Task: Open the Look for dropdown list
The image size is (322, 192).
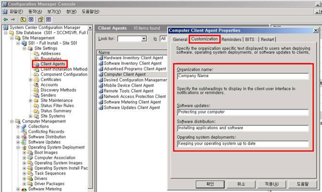Action: [144, 39]
